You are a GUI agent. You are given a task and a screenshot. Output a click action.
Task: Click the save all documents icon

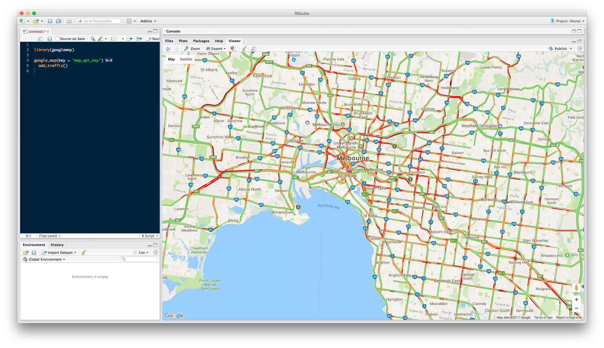58,21
